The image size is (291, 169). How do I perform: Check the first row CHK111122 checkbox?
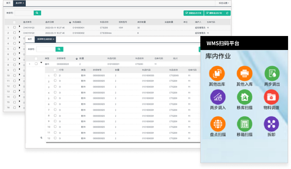pos(15,28)
